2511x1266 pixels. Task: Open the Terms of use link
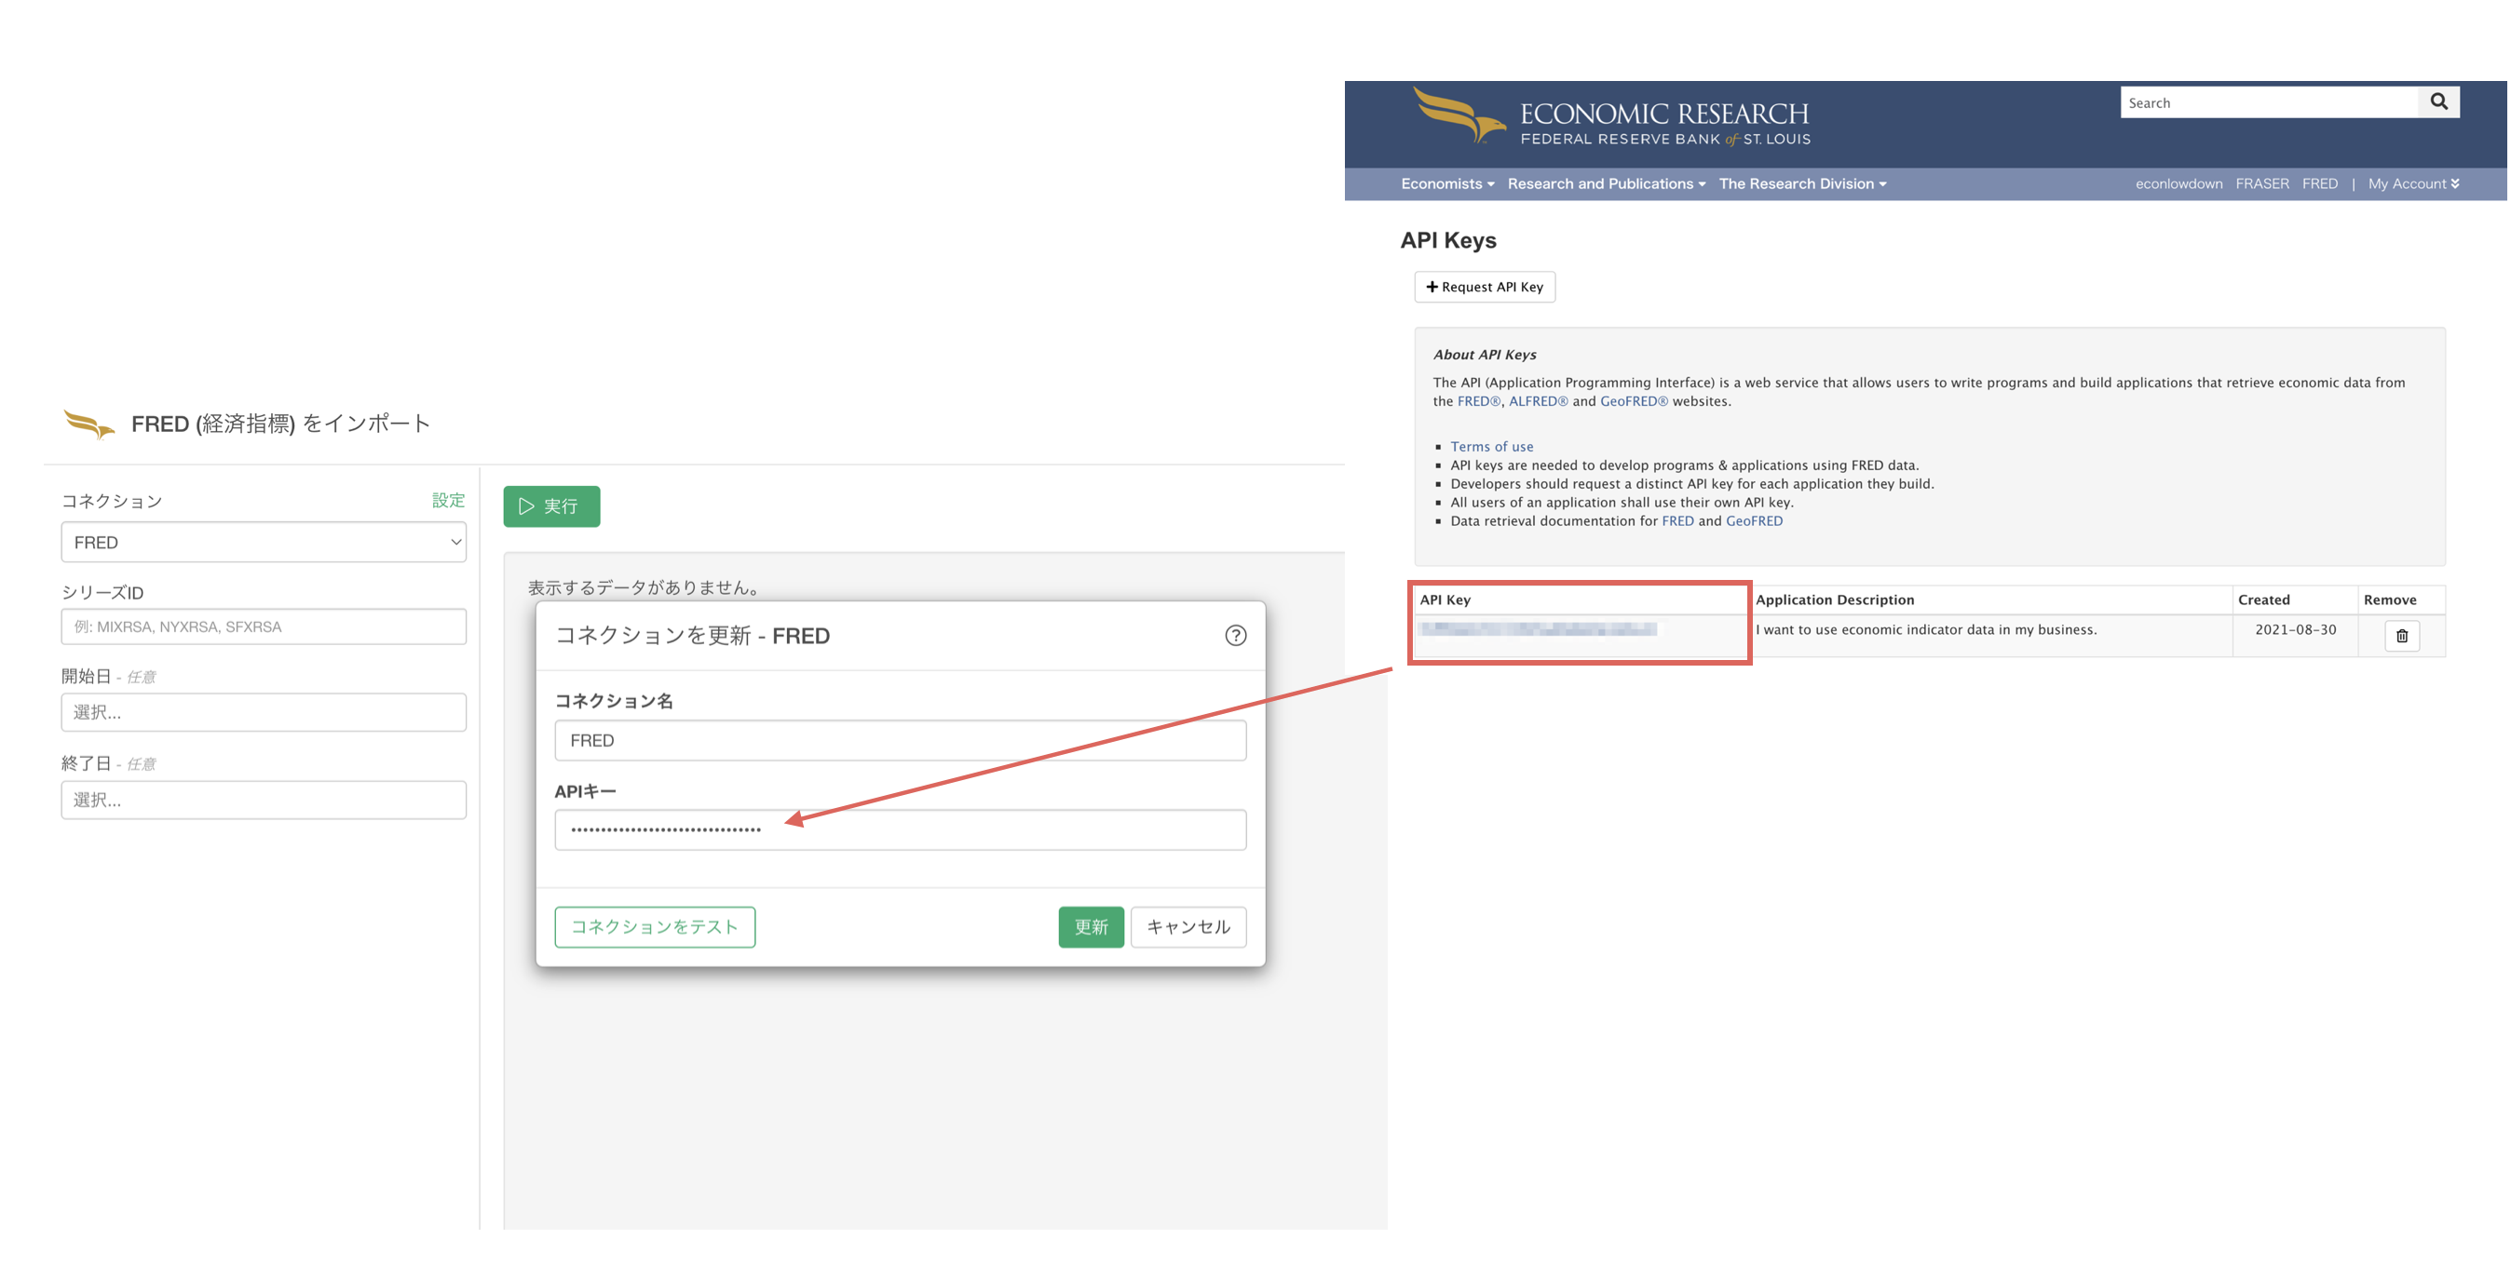(1491, 447)
